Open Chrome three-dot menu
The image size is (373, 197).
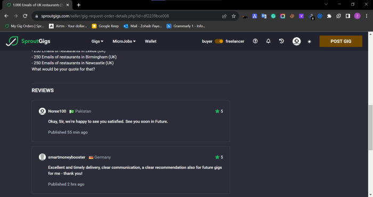point(367,16)
